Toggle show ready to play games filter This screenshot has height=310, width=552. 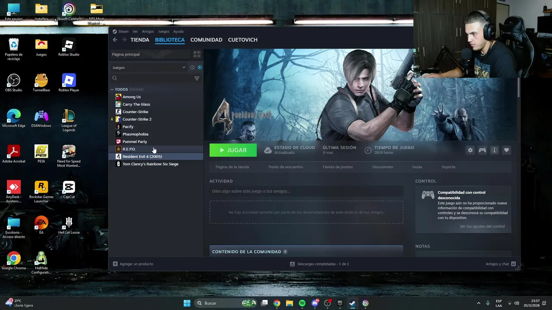pos(200,68)
